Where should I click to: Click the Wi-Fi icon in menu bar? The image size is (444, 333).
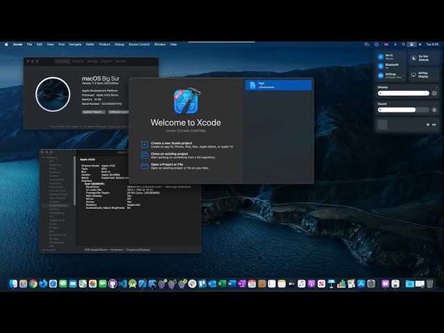[x=395, y=44]
